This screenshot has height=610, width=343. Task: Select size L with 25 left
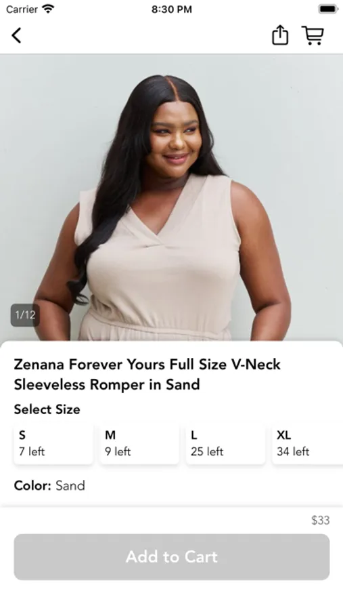[x=226, y=444]
